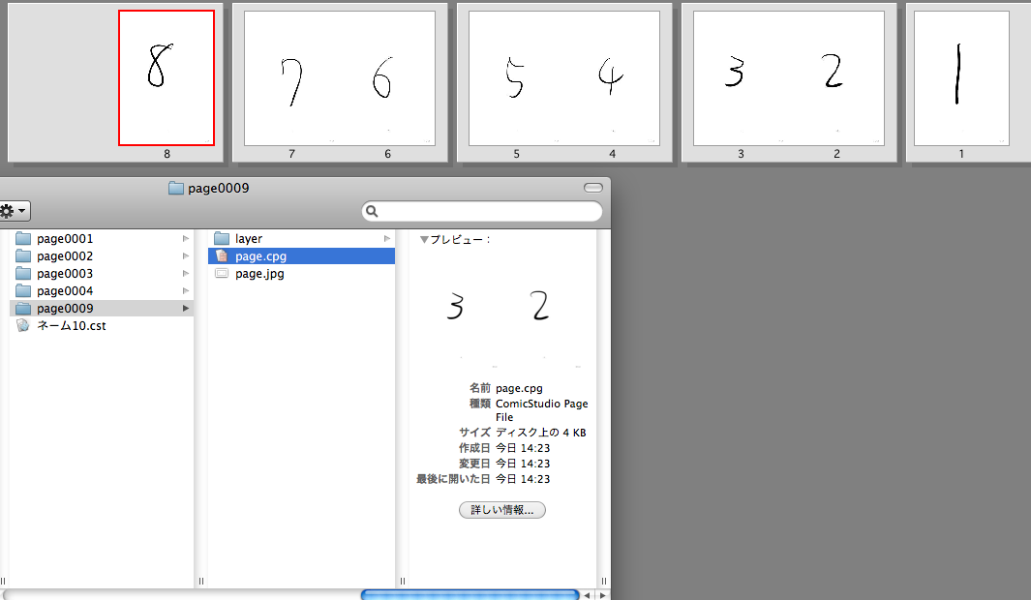
Task: Click the ComicStudio Page File kind text
Action: (542, 410)
